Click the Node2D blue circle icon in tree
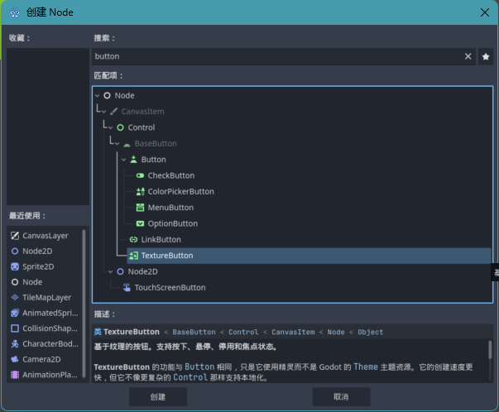Viewport: 499px width, 412px height. pos(120,271)
